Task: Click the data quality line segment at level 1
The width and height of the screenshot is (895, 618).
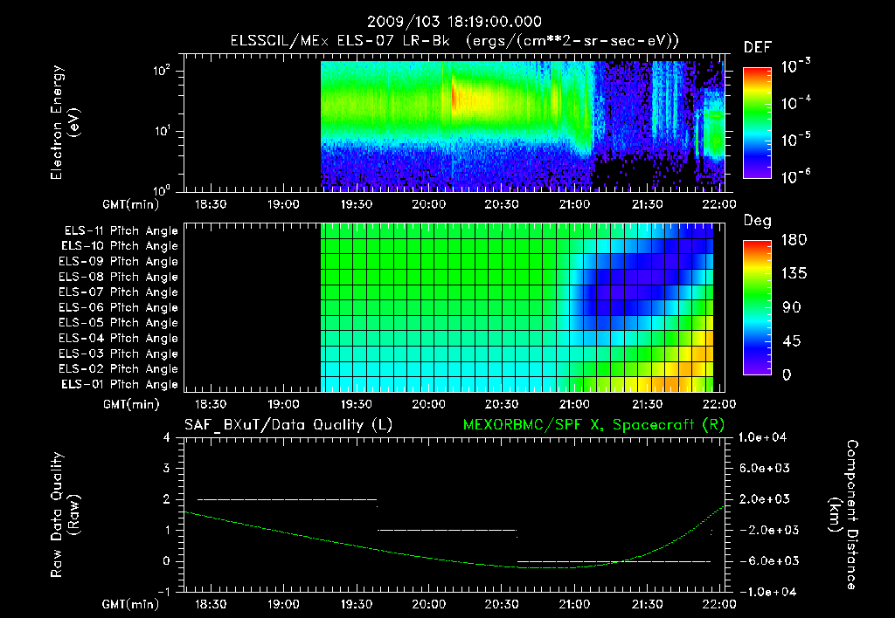Action: 447,530
